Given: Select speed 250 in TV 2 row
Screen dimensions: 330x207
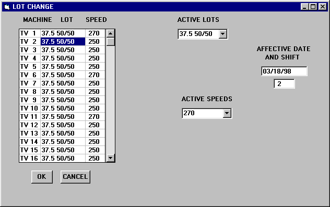Looking at the screenshot, I should click(x=95, y=42).
